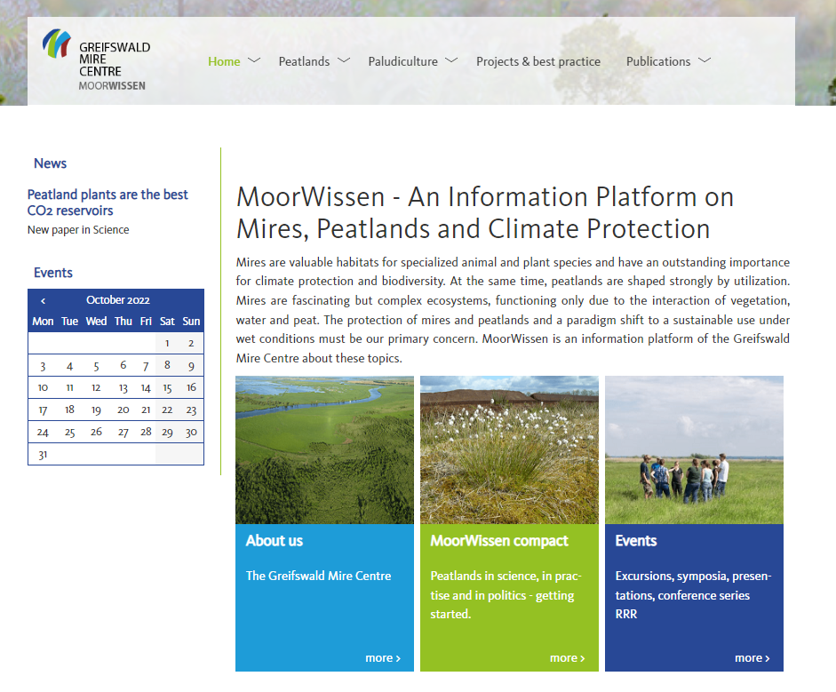The width and height of the screenshot is (836, 692).
Task: Open the Peatlands menu item
Action: click(304, 61)
